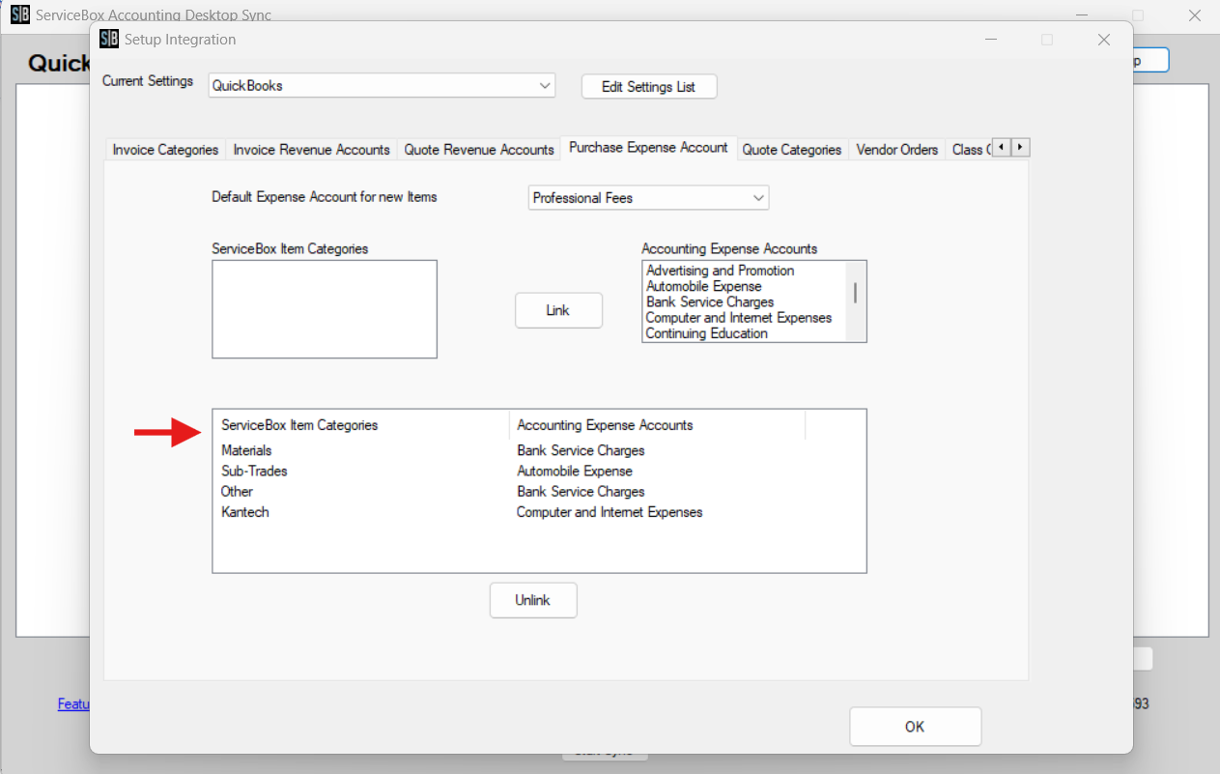1220x774 pixels.
Task: Select Advertising and Promotion in expense accounts list
Action: [x=744, y=271]
